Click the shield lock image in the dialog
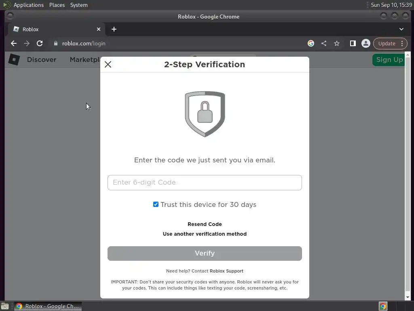The image size is (414, 311). pos(205,114)
